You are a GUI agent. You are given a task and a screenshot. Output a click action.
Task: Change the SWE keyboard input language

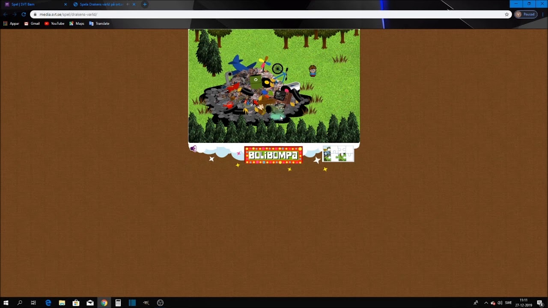pyautogui.click(x=509, y=303)
